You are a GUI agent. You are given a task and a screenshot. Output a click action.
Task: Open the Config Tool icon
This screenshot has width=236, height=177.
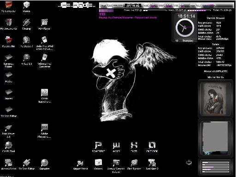(x=8, y=147)
